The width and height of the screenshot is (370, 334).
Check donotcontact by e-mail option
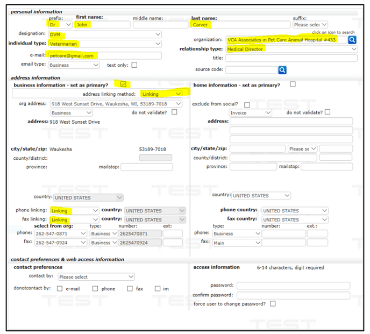click(x=60, y=289)
